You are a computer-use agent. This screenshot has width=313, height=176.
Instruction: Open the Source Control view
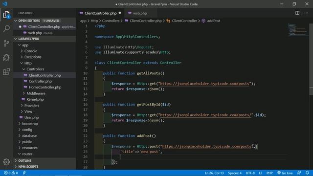[x=6, y=43]
